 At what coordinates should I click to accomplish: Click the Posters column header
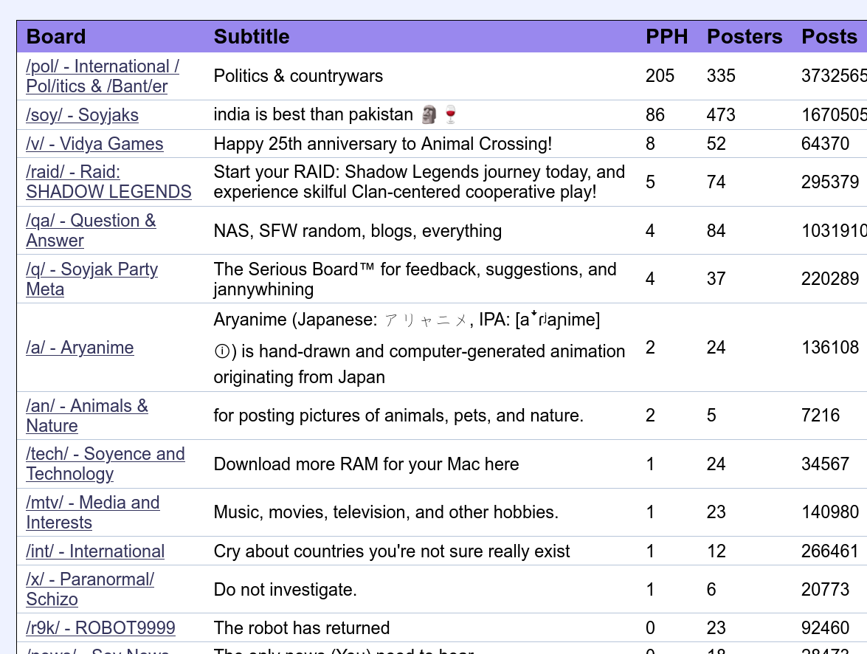[745, 36]
